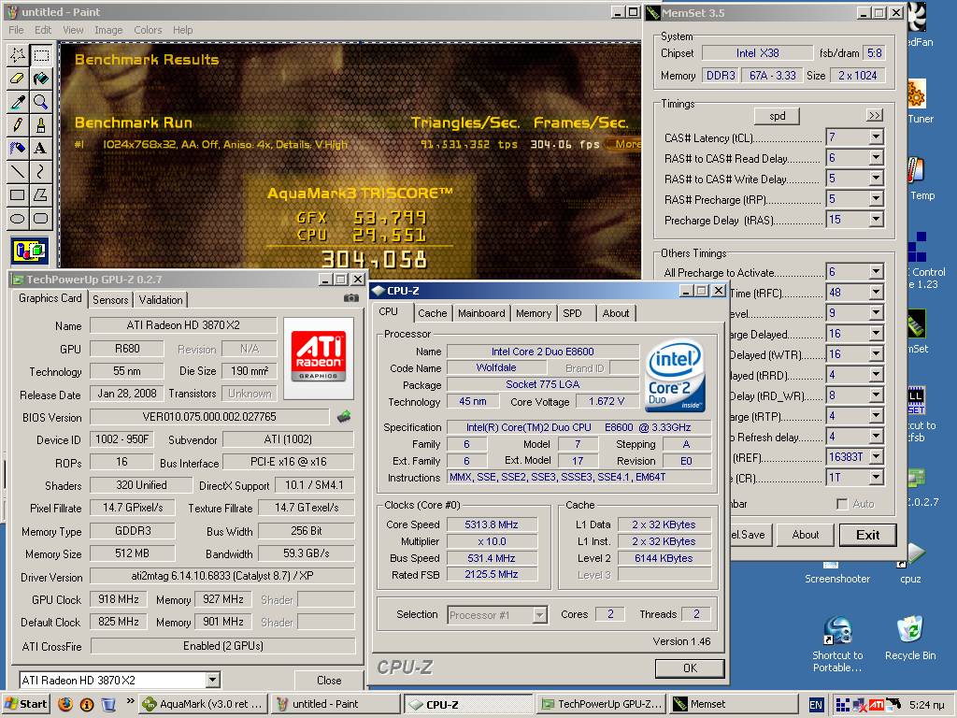Screen dimensions: 957x718
Task: Open the Help menu in Paint
Action: click(x=182, y=30)
